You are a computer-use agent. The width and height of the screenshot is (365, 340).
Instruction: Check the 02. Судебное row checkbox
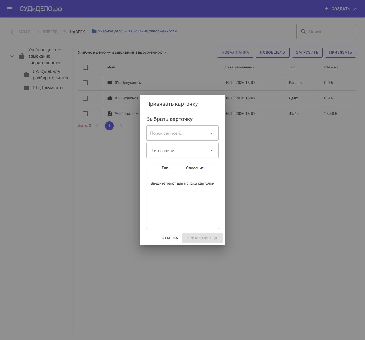coord(85,98)
